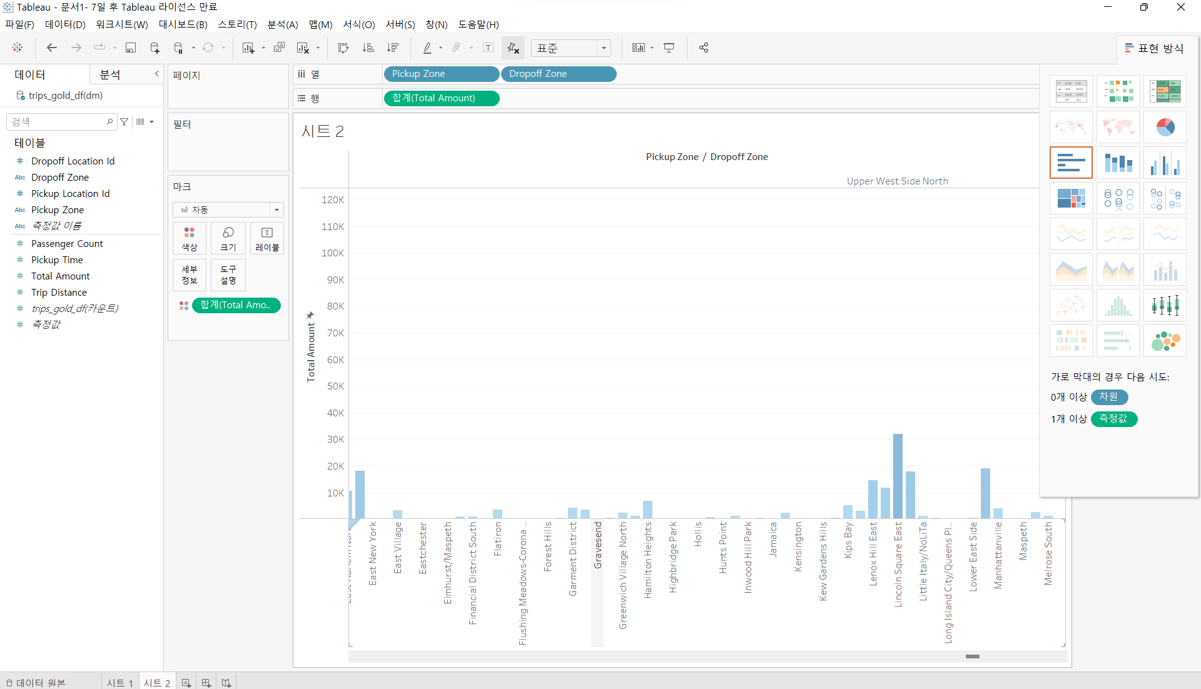Collapse the data pane arrow
Image resolution: width=1201 pixels, height=689 pixels.
click(157, 74)
